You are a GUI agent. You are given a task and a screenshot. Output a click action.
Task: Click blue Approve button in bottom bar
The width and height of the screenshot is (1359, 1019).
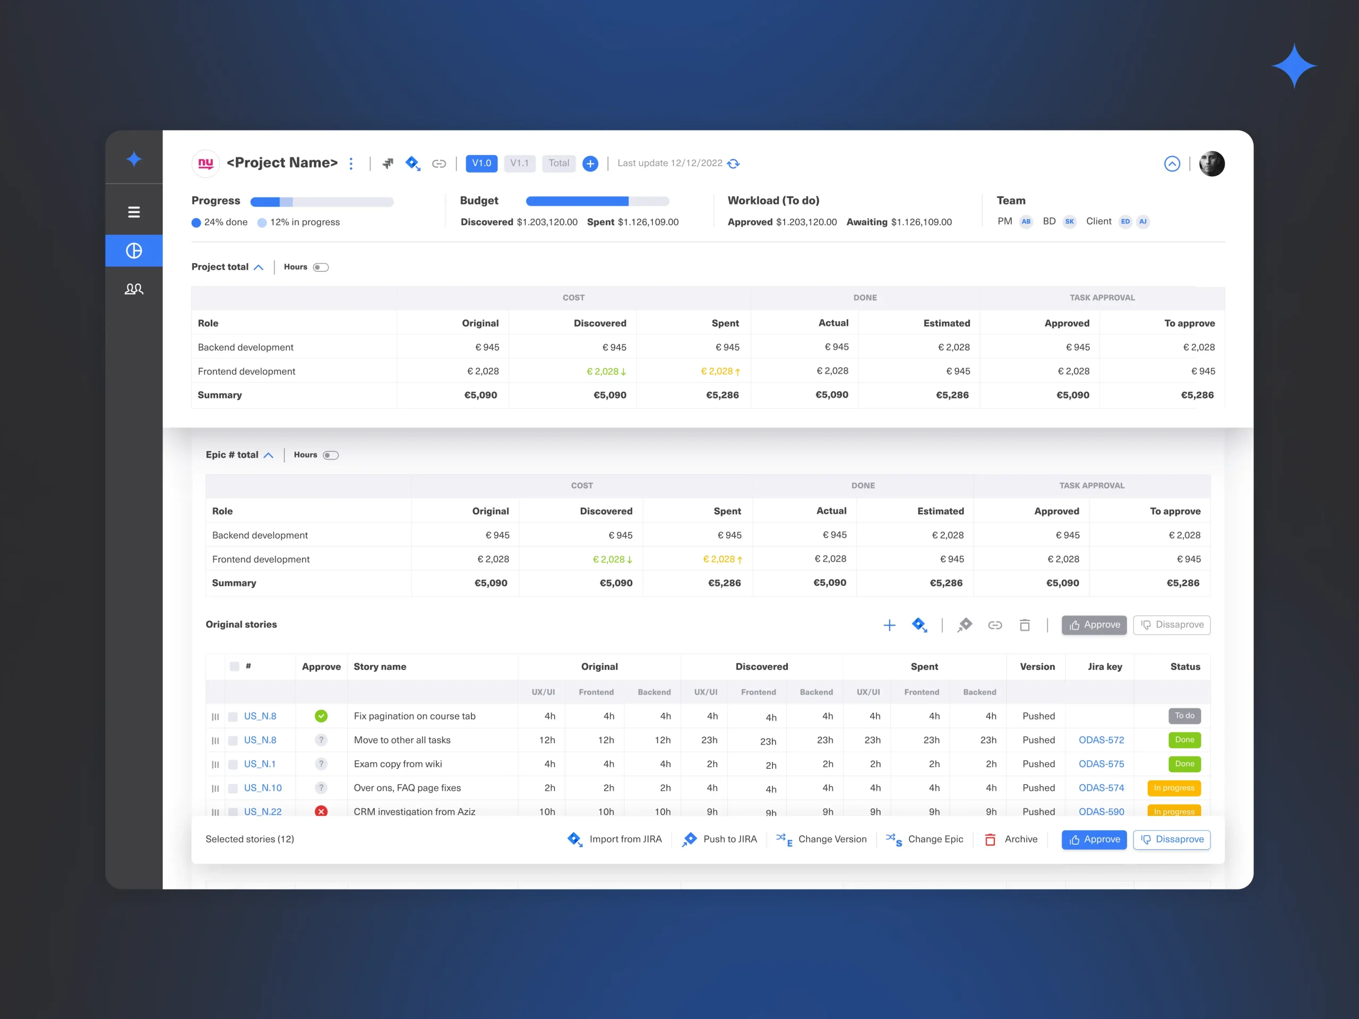pos(1094,839)
